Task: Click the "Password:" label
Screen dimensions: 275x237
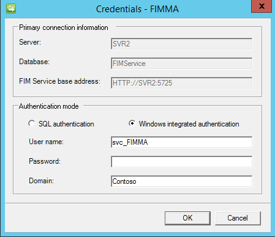Action: tap(45, 161)
